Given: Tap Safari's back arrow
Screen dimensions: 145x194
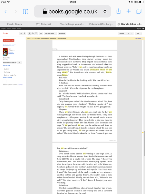Looking at the screenshot, I should coord(6,12).
